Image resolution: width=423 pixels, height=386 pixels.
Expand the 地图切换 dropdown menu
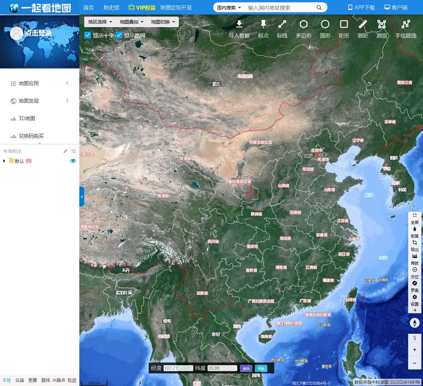click(163, 22)
